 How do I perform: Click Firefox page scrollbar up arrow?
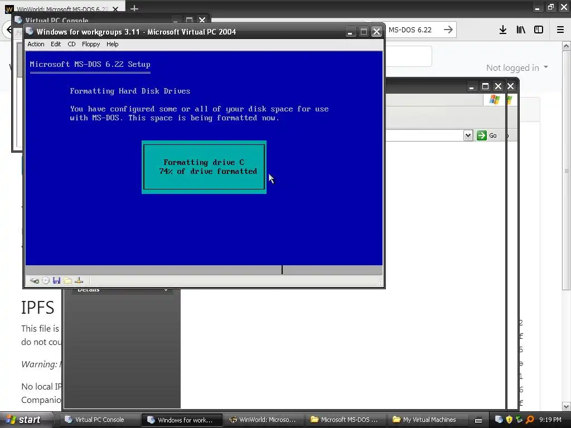pos(567,46)
